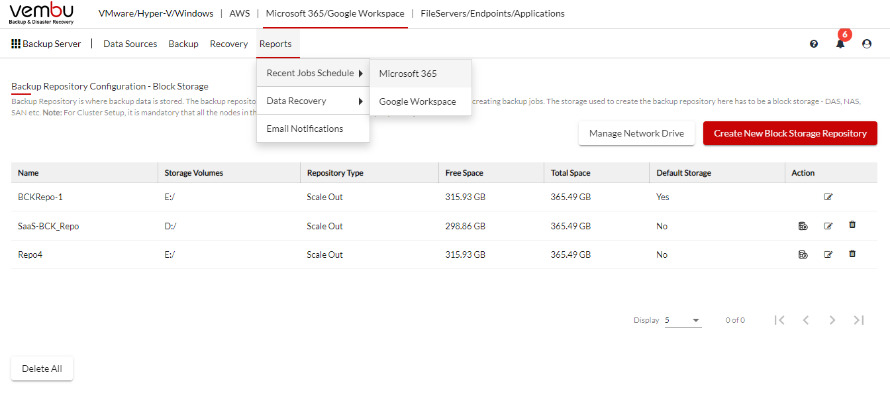890x395 pixels.
Task: Switch to the Microsoft 365/Google Workspace tab
Action: (x=335, y=13)
